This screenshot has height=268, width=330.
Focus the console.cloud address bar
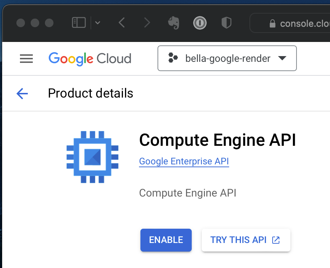(x=303, y=24)
